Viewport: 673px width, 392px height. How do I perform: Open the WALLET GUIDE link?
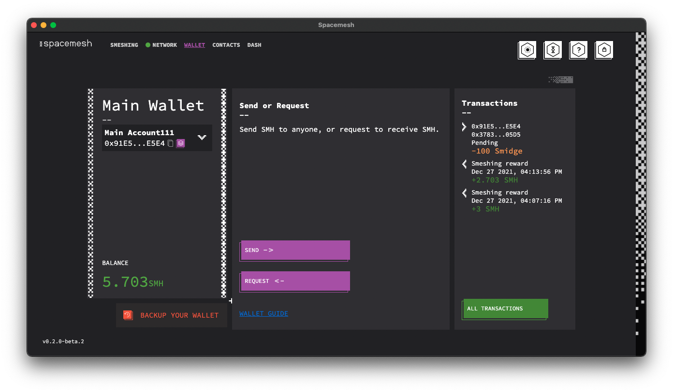(263, 313)
